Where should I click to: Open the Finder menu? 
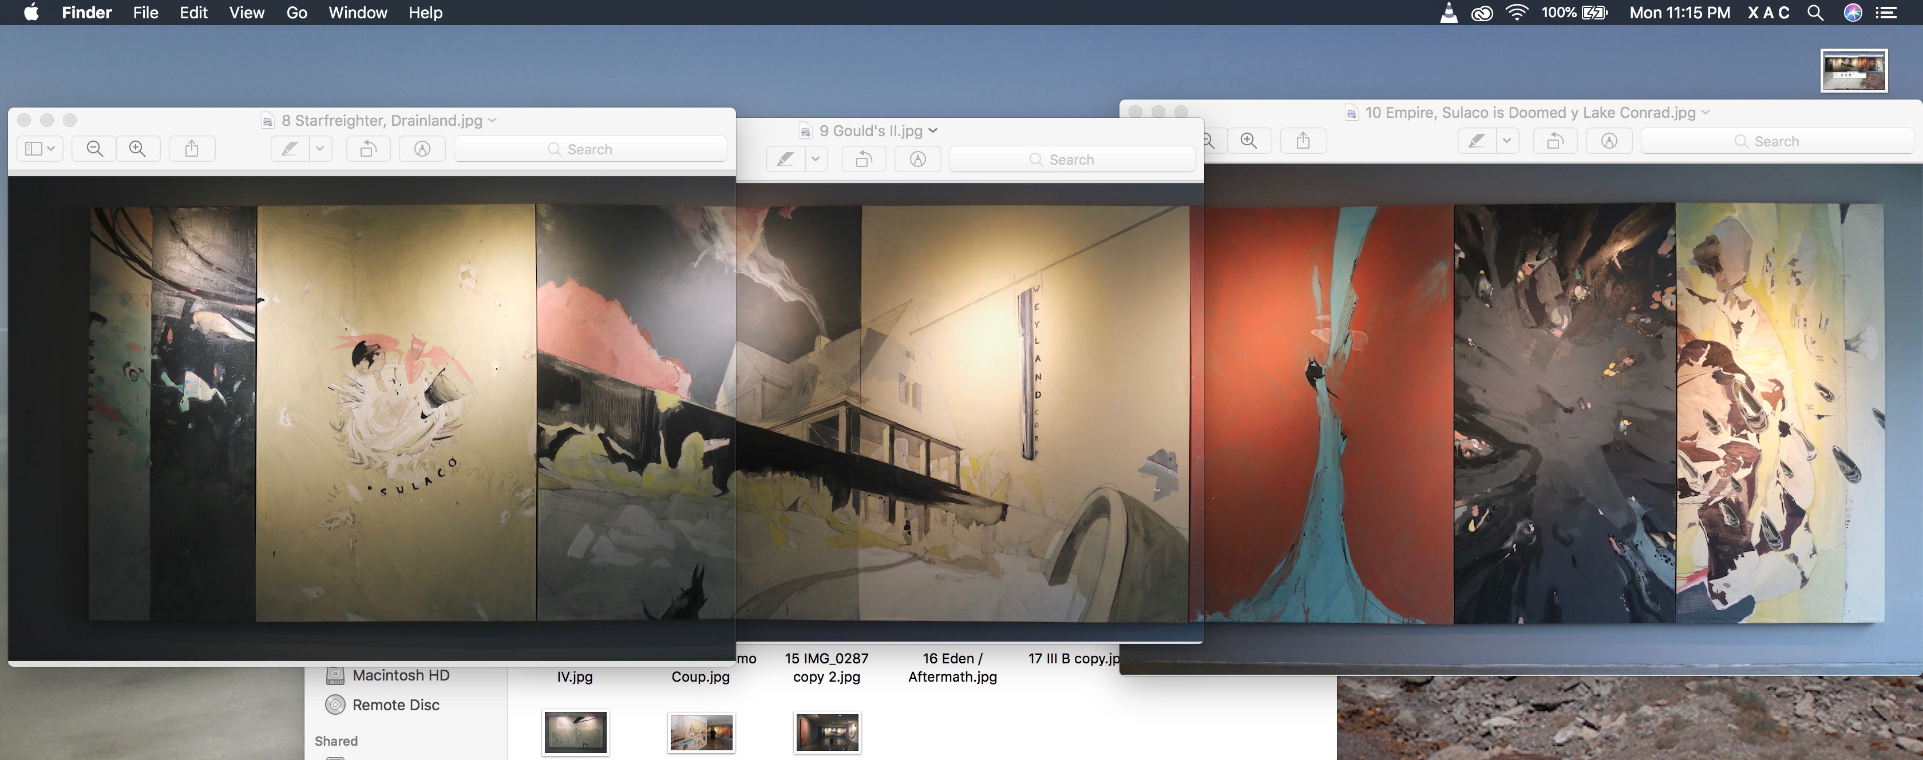coord(86,13)
